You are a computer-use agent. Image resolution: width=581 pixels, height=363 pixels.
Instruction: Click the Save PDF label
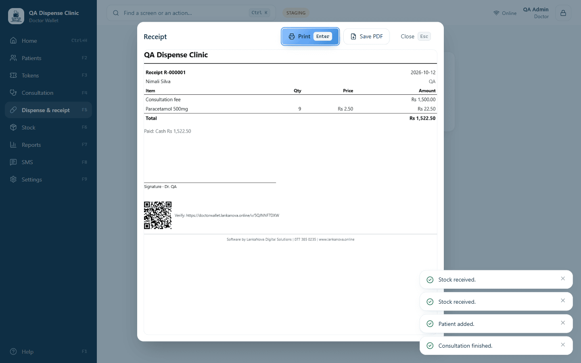pyautogui.click(x=371, y=36)
